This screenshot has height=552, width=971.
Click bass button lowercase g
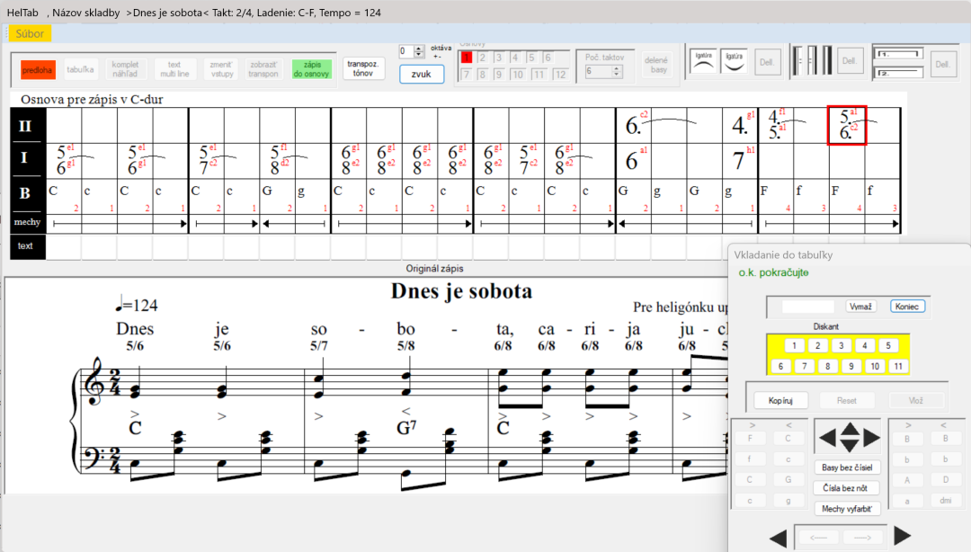point(788,501)
